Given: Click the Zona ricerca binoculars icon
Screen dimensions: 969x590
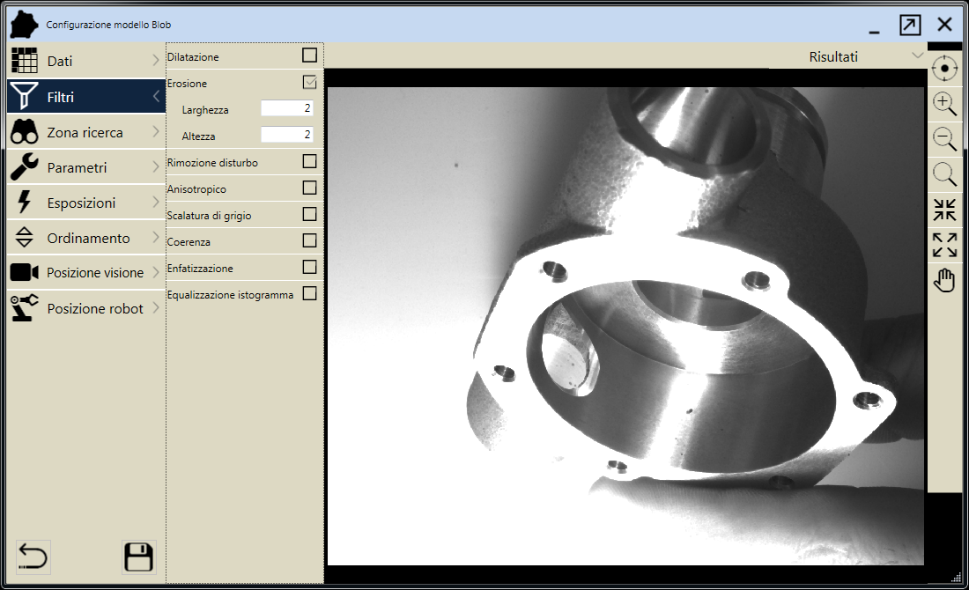Looking at the screenshot, I should [24, 131].
